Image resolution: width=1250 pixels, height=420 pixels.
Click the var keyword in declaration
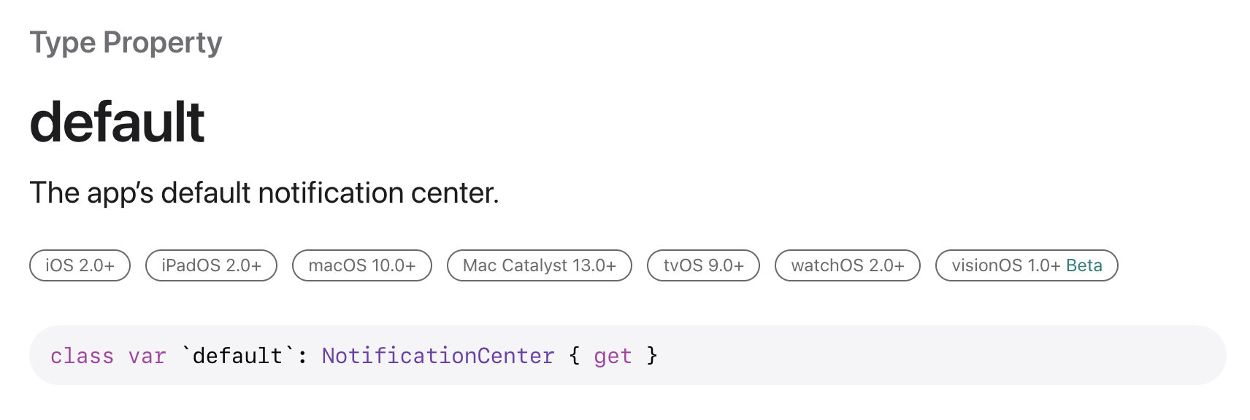pyautogui.click(x=147, y=356)
